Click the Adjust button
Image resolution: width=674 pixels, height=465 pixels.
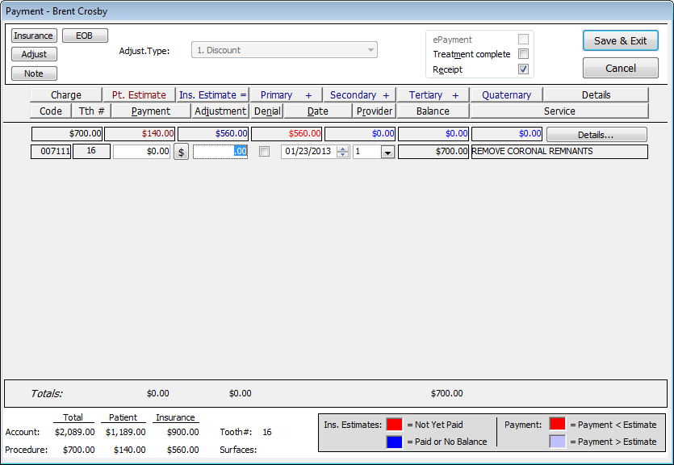pos(34,54)
